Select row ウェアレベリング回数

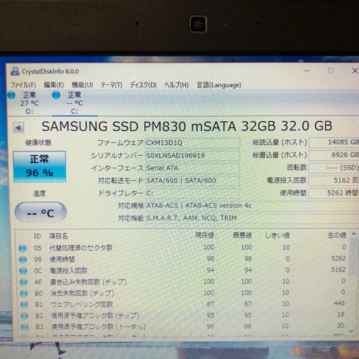click(x=183, y=304)
